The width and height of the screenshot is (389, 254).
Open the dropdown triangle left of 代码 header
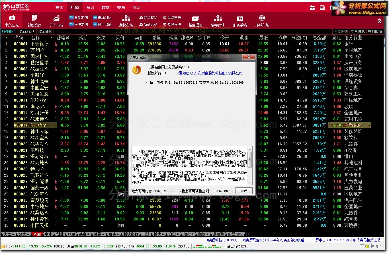pyautogui.click(x=6, y=38)
